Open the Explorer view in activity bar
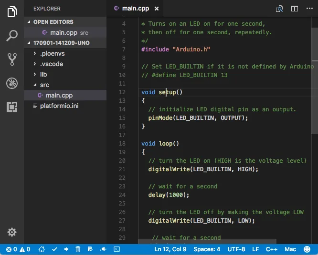Viewport: 318px width, 255px height. click(12, 12)
